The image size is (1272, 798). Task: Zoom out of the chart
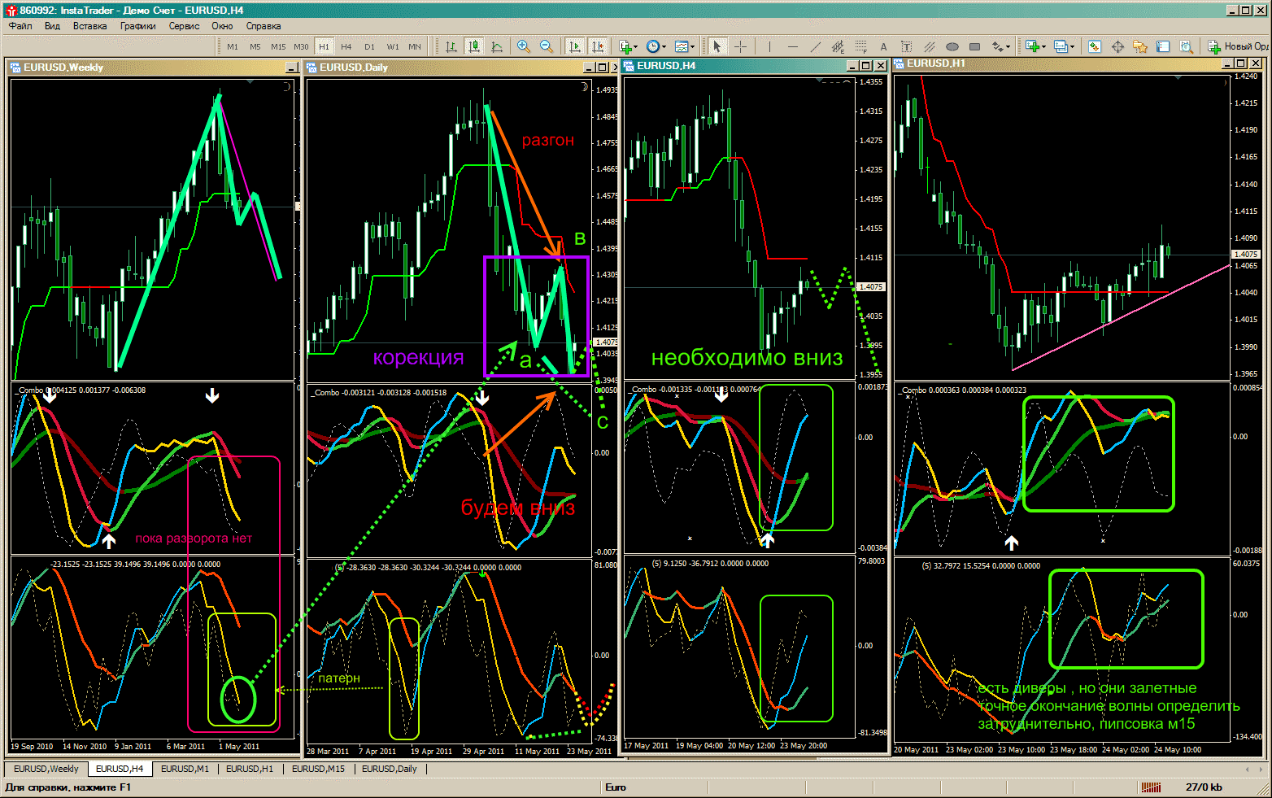[x=547, y=46]
